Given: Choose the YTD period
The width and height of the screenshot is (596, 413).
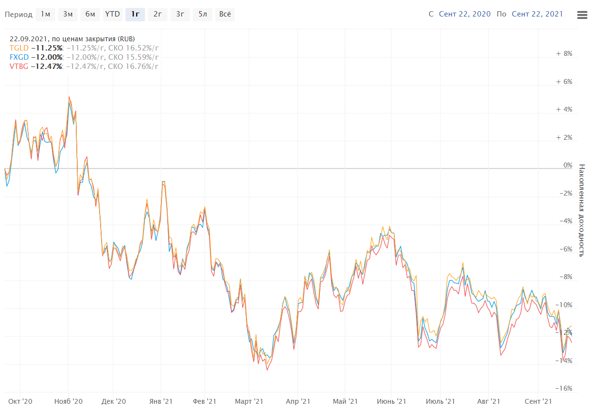Looking at the screenshot, I should tap(112, 15).
